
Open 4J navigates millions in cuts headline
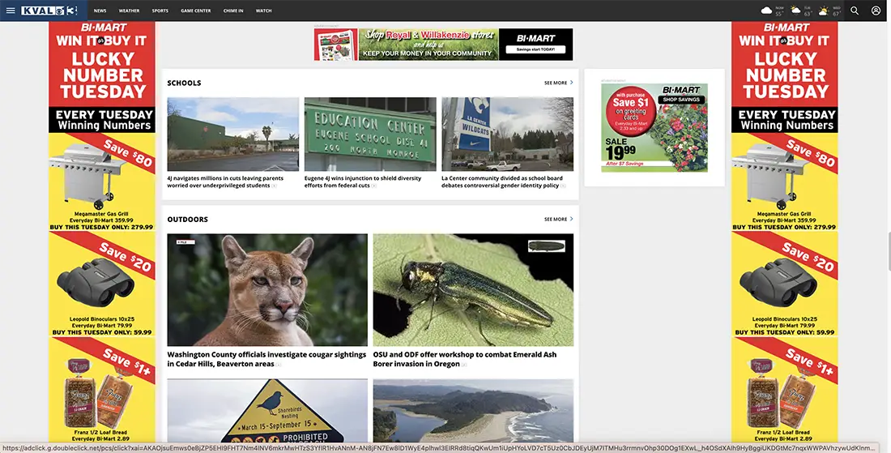[225, 182]
